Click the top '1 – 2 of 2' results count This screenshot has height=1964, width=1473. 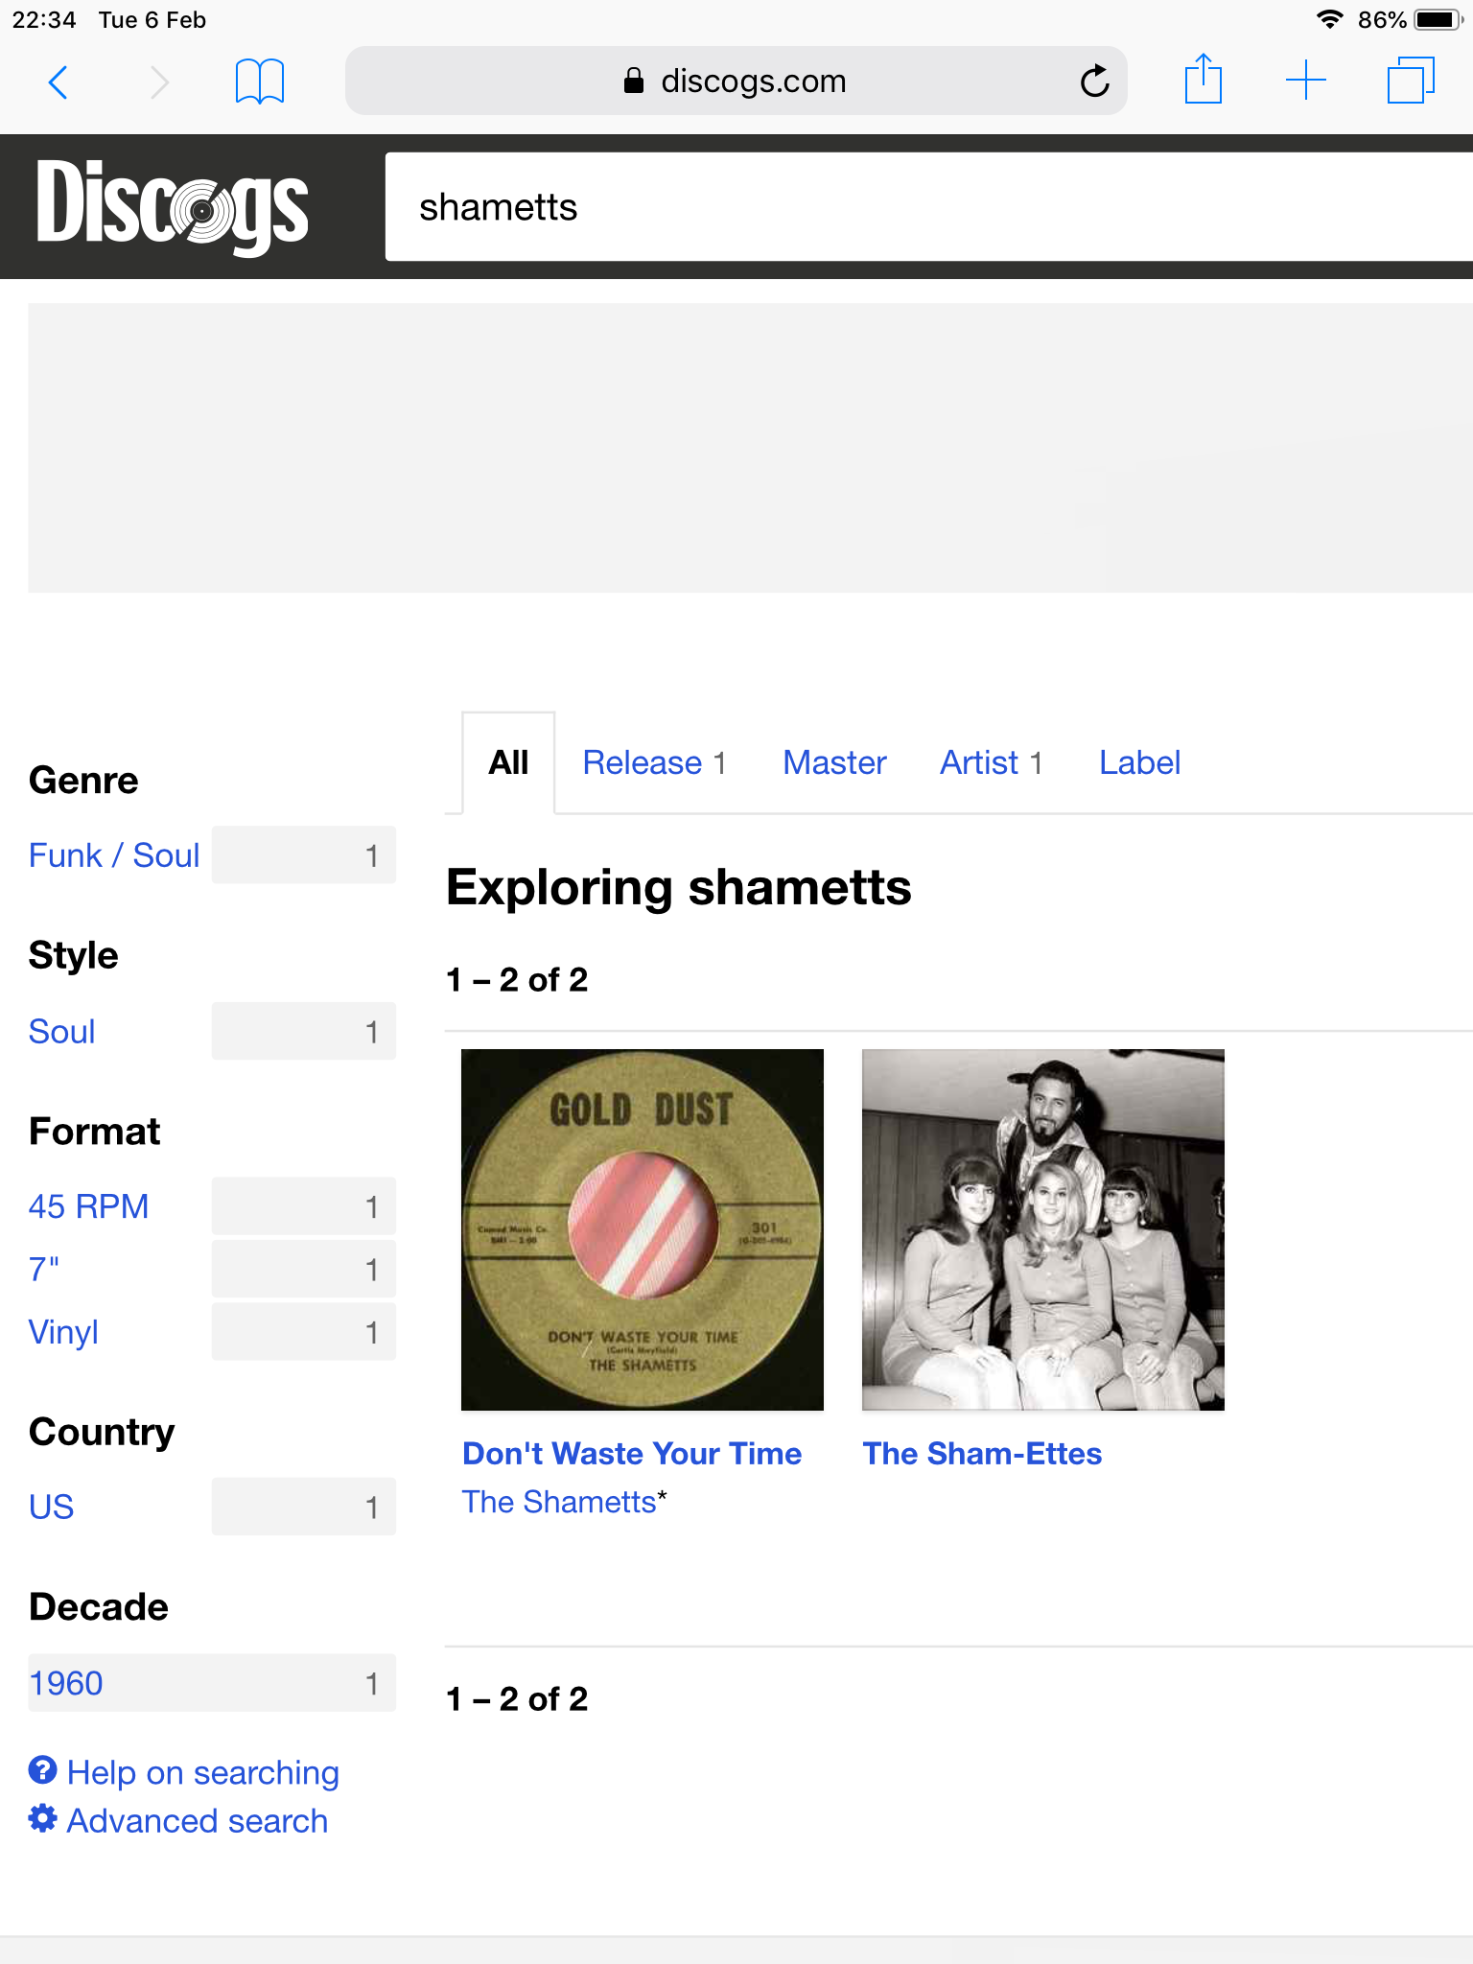517,980
